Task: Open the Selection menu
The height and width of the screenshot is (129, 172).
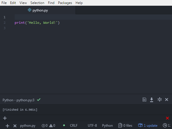Action: click(x=37, y=3)
